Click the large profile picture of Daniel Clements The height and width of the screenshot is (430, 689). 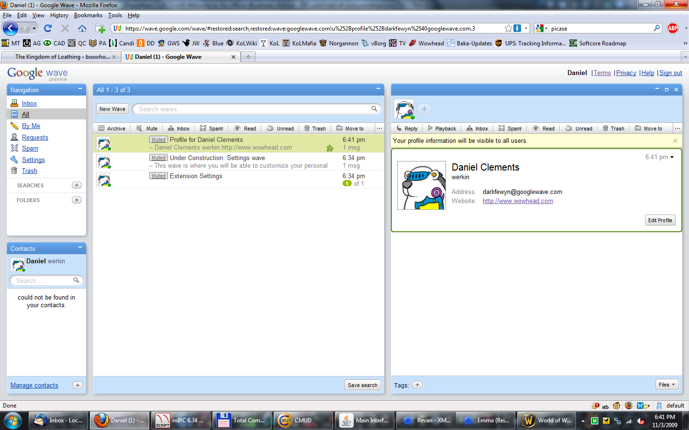coord(422,185)
